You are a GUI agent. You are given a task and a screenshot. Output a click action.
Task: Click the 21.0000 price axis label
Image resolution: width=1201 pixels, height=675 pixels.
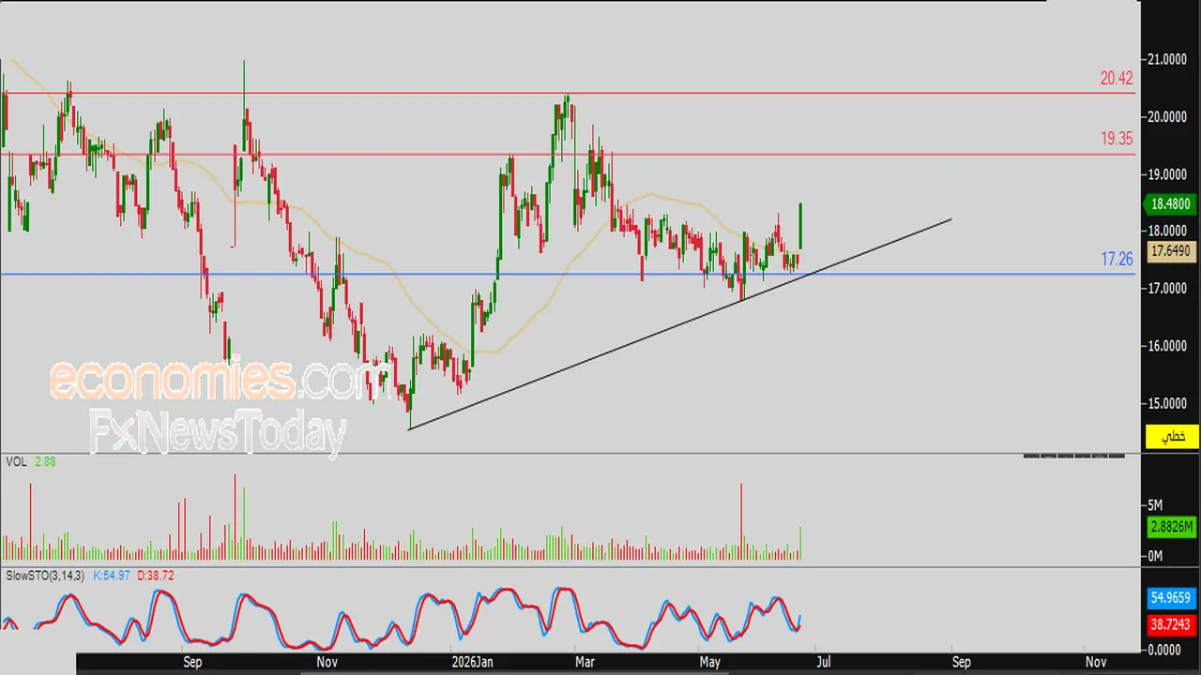click(1167, 59)
